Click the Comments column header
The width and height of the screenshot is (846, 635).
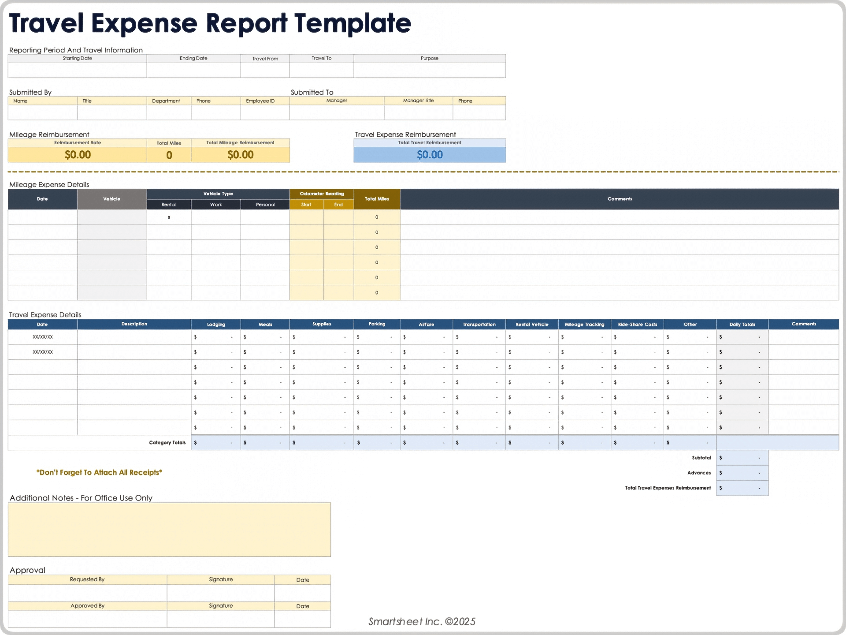[619, 199]
